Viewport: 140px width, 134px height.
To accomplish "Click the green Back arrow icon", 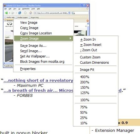I will coord(6,13).
